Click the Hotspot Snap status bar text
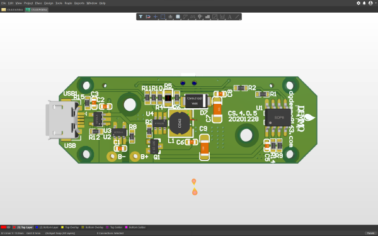This screenshot has width=378, height=236. click(x=60, y=233)
